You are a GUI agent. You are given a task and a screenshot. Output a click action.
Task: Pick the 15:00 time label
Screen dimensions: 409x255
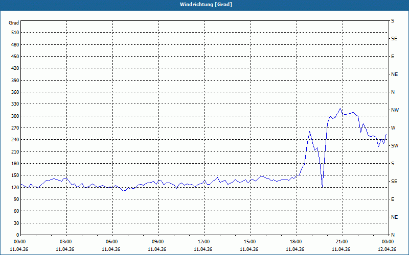[x=250, y=242]
